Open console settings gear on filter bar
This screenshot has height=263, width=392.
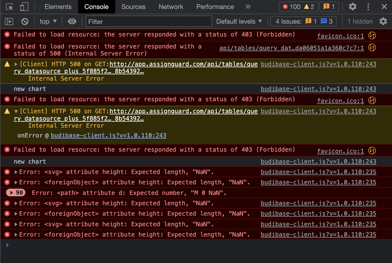(x=383, y=21)
